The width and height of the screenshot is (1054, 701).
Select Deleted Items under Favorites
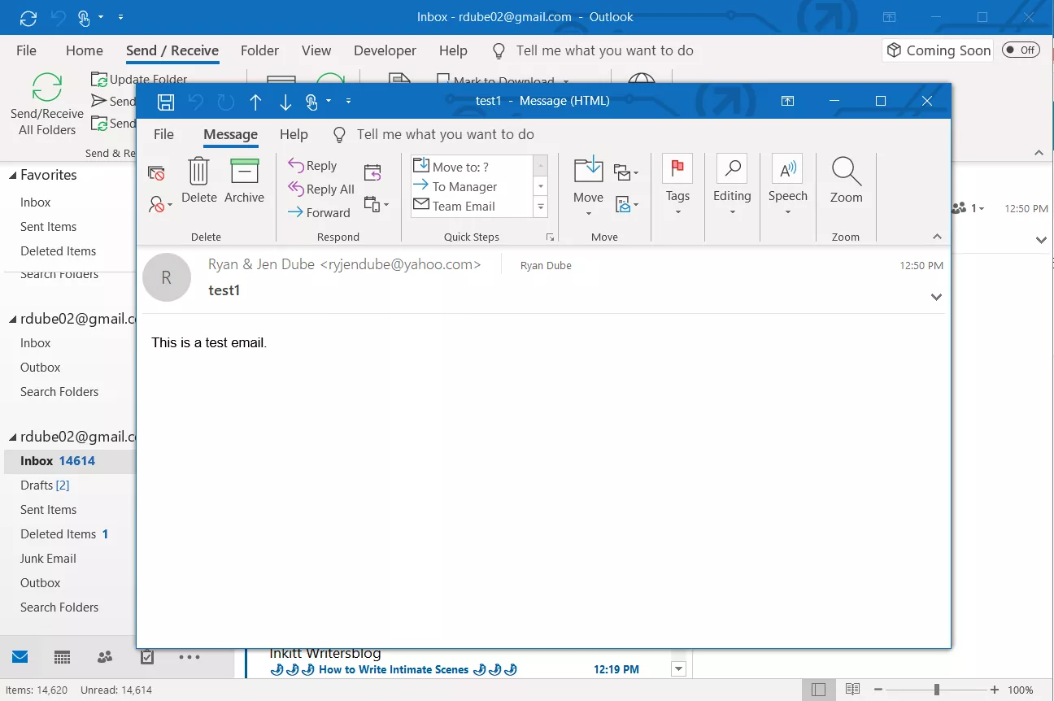[59, 251]
